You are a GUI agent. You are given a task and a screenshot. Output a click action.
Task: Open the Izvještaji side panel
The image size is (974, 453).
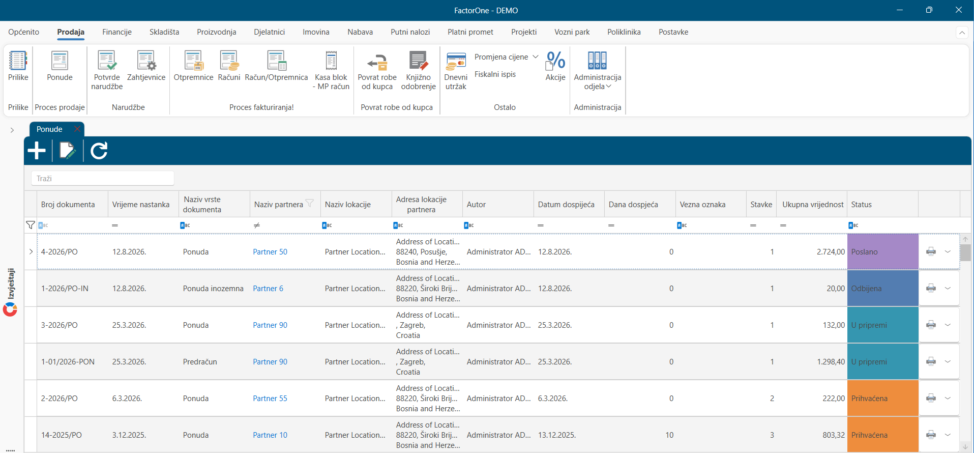pyautogui.click(x=11, y=292)
